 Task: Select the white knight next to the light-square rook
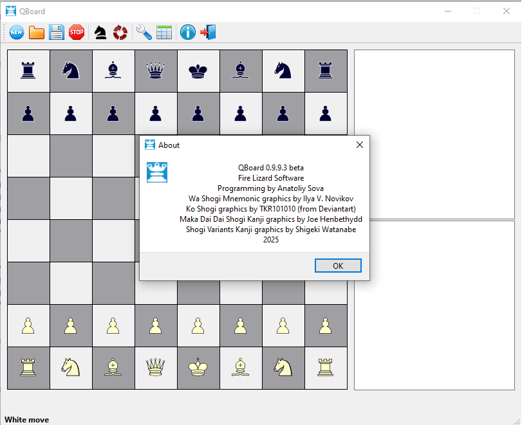pos(283,367)
